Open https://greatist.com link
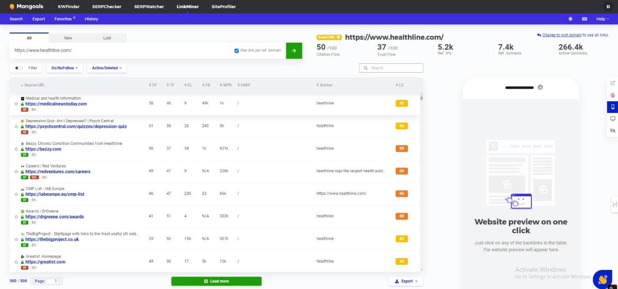The image size is (618, 289). (45, 262)
